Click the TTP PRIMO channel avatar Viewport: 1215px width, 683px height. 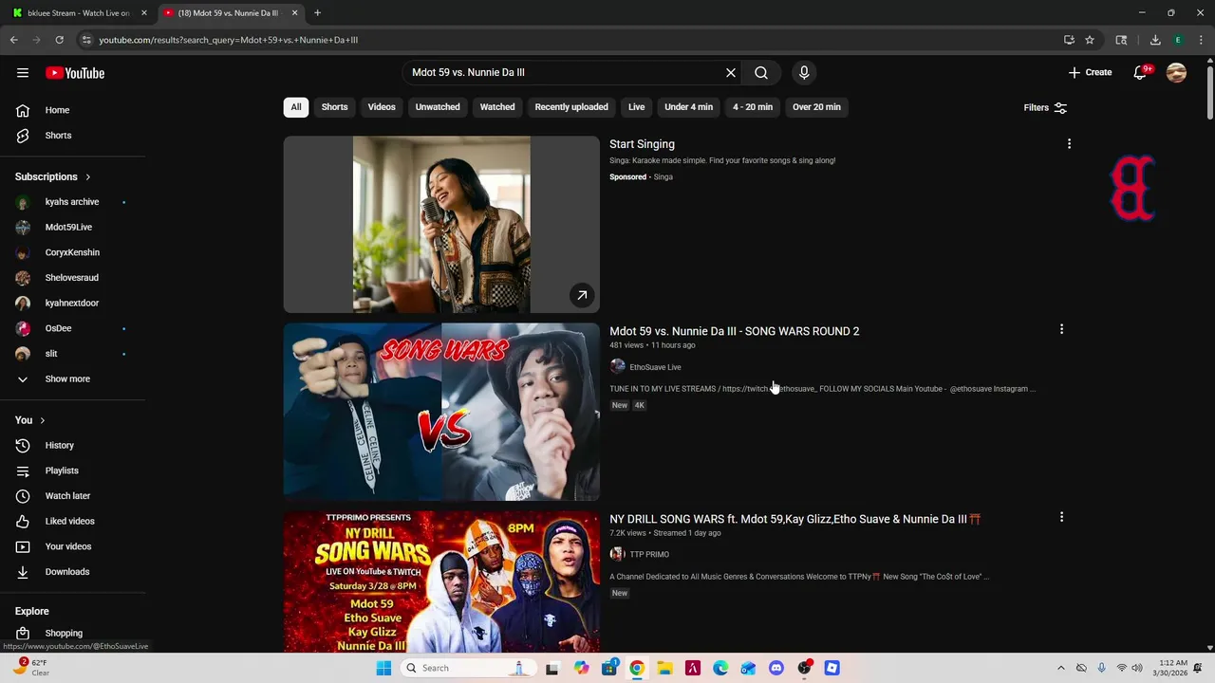click(x=617, y=554)
